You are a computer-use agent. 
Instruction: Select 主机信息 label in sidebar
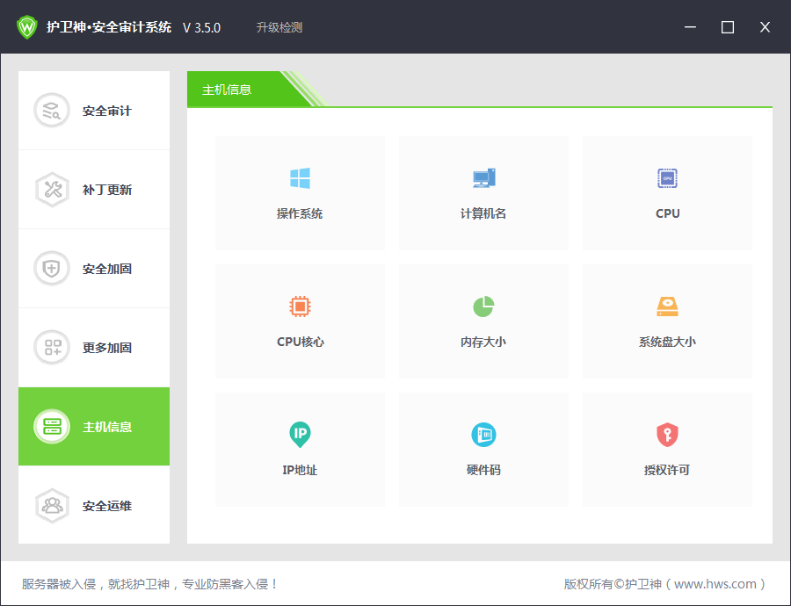[x=107, y=427]
